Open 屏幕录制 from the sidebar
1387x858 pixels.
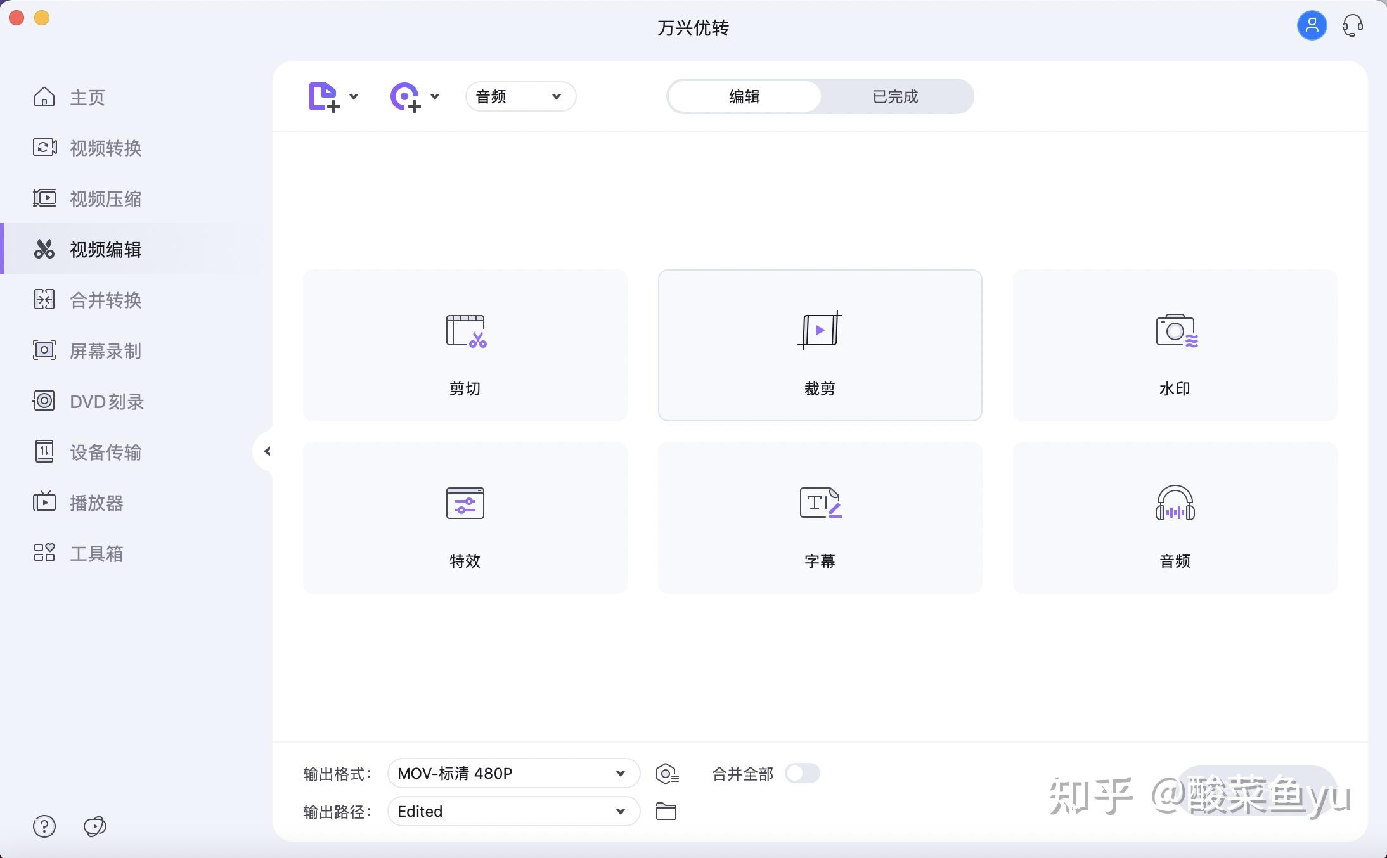click(105, 351)
